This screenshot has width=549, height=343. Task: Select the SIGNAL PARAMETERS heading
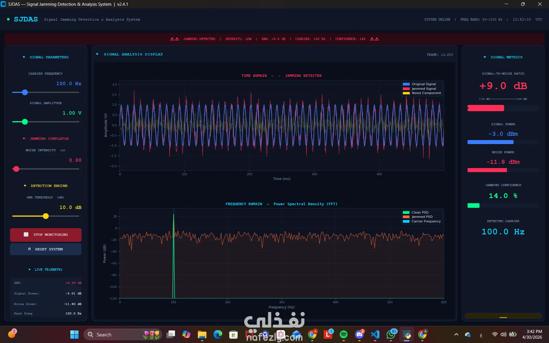tap(49, 57)
